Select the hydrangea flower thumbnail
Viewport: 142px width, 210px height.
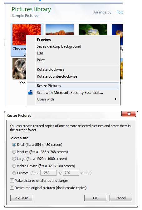[x=93, y=30]
